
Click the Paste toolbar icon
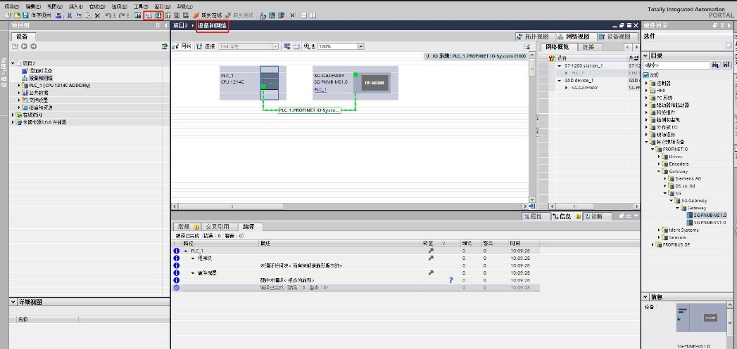click(x=88, y=15)
